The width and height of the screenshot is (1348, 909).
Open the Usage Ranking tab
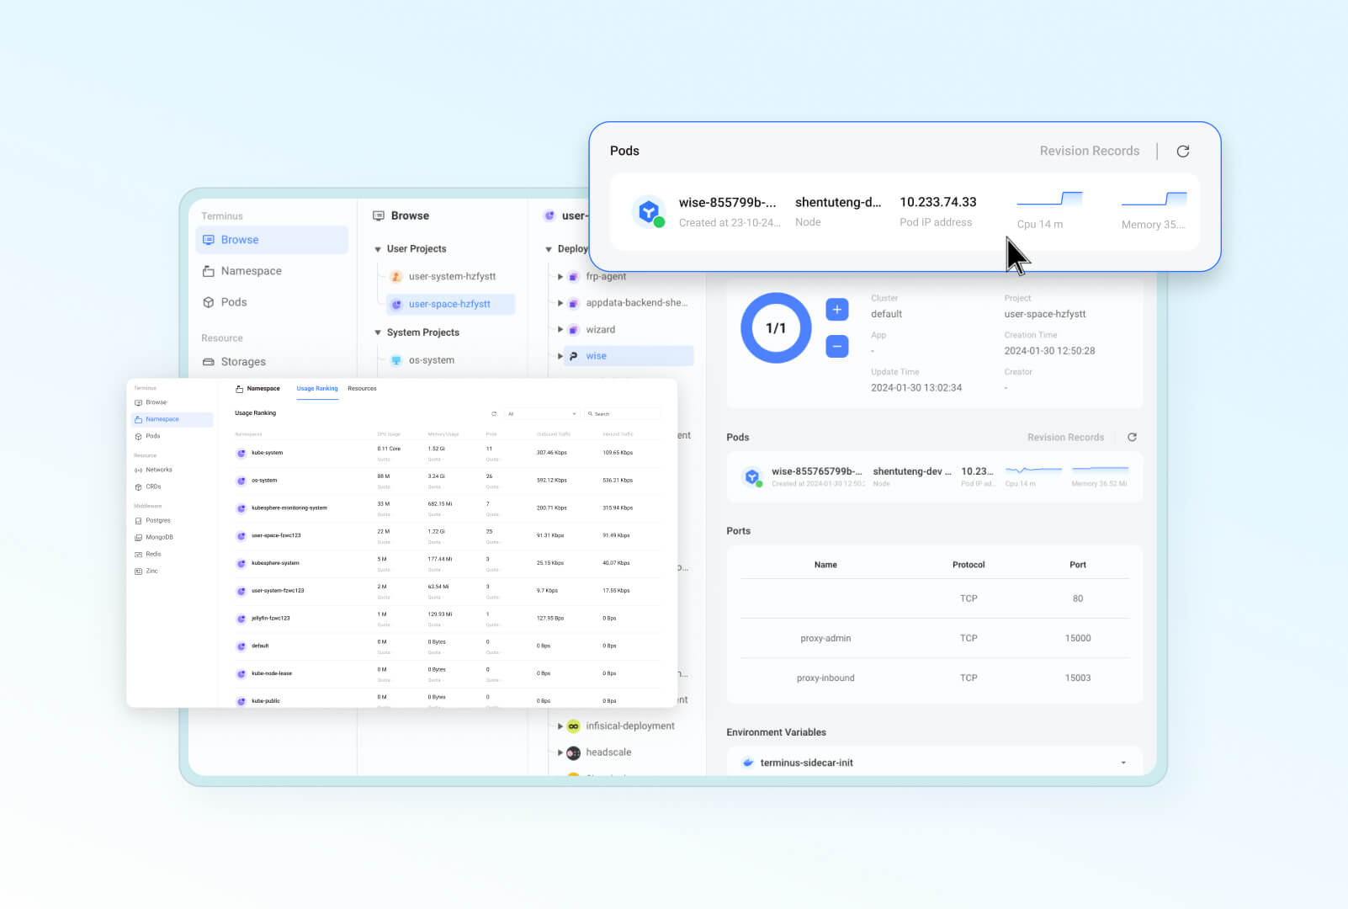(x=317, y=389)
